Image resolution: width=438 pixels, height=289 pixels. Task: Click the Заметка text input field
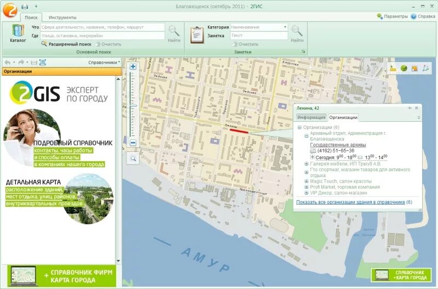click(x=259, y=36)
